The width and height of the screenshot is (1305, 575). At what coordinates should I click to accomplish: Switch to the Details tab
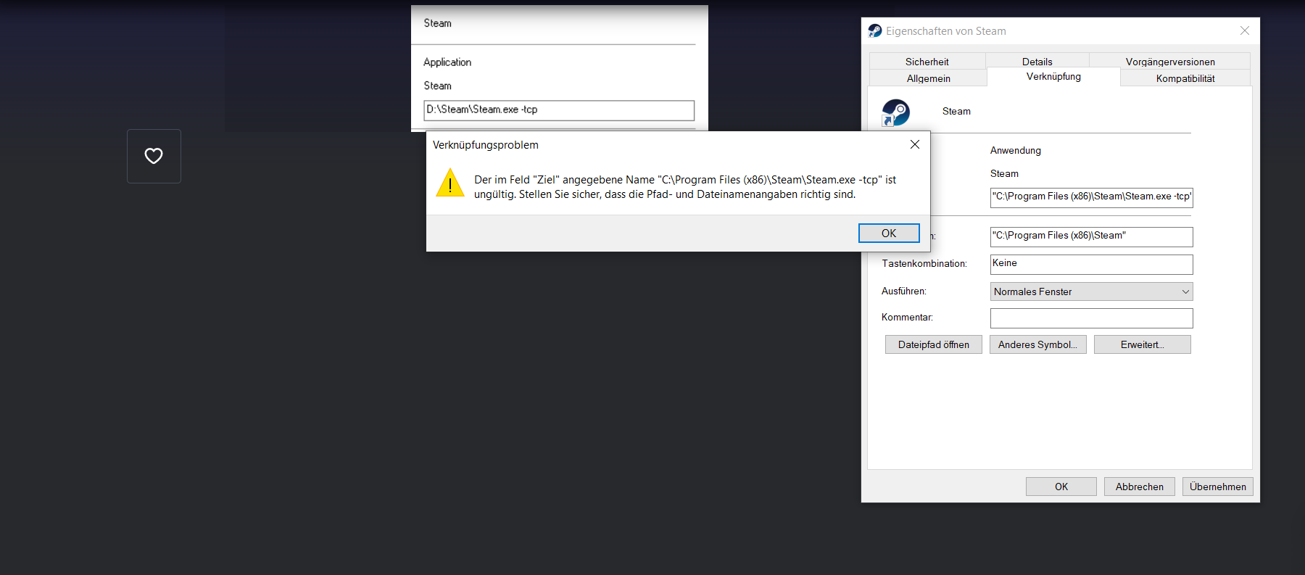[1037, 62]
